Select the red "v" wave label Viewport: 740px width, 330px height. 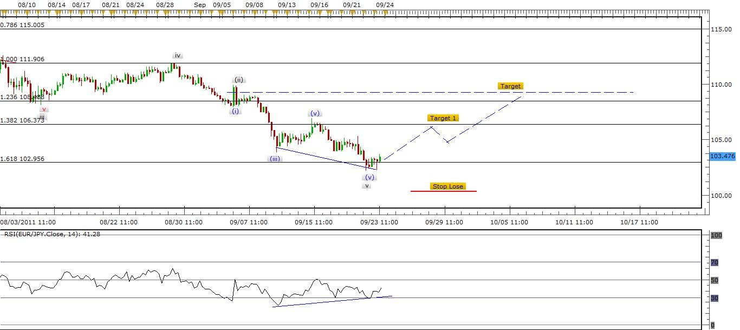point(44,109)
